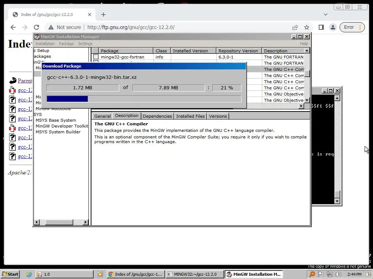
Task: Maximize the MinGW Installation Manager window
Action: click(300, 37)
